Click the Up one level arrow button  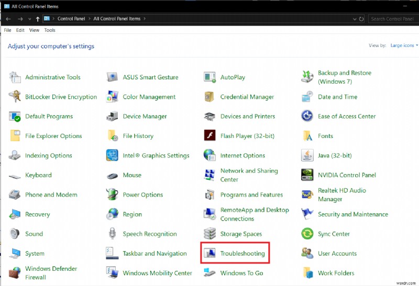[x=38, y=19]
